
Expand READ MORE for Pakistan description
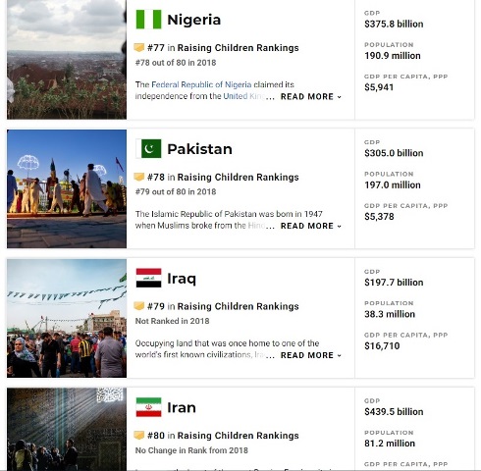311,226
